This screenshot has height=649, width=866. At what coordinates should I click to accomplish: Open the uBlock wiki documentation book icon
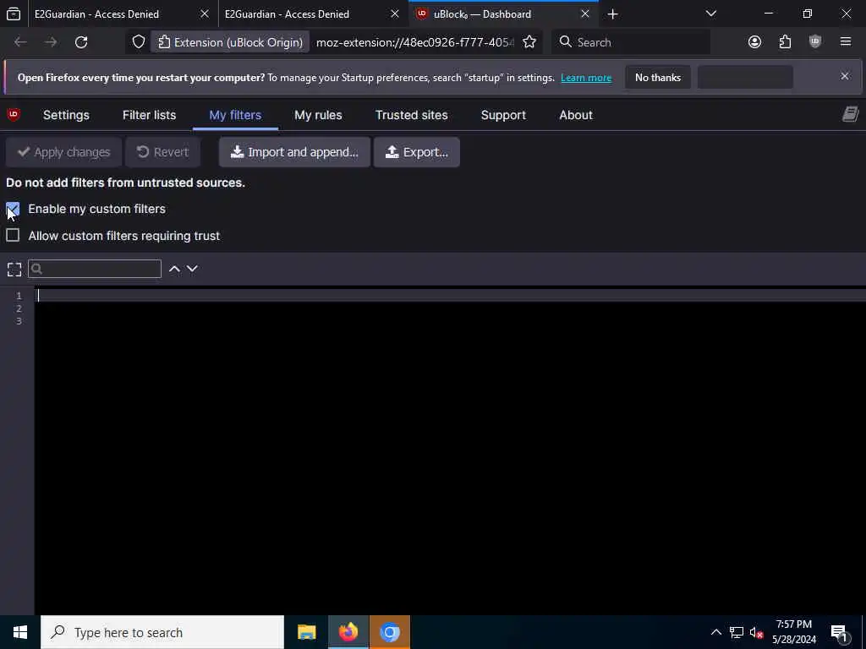pos(850,114)
